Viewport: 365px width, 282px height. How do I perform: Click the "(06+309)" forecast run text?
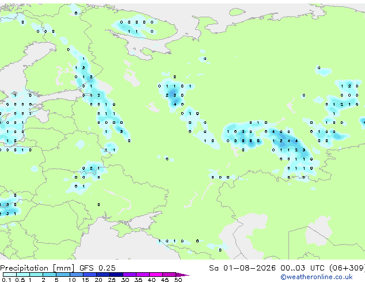[347, 268]
